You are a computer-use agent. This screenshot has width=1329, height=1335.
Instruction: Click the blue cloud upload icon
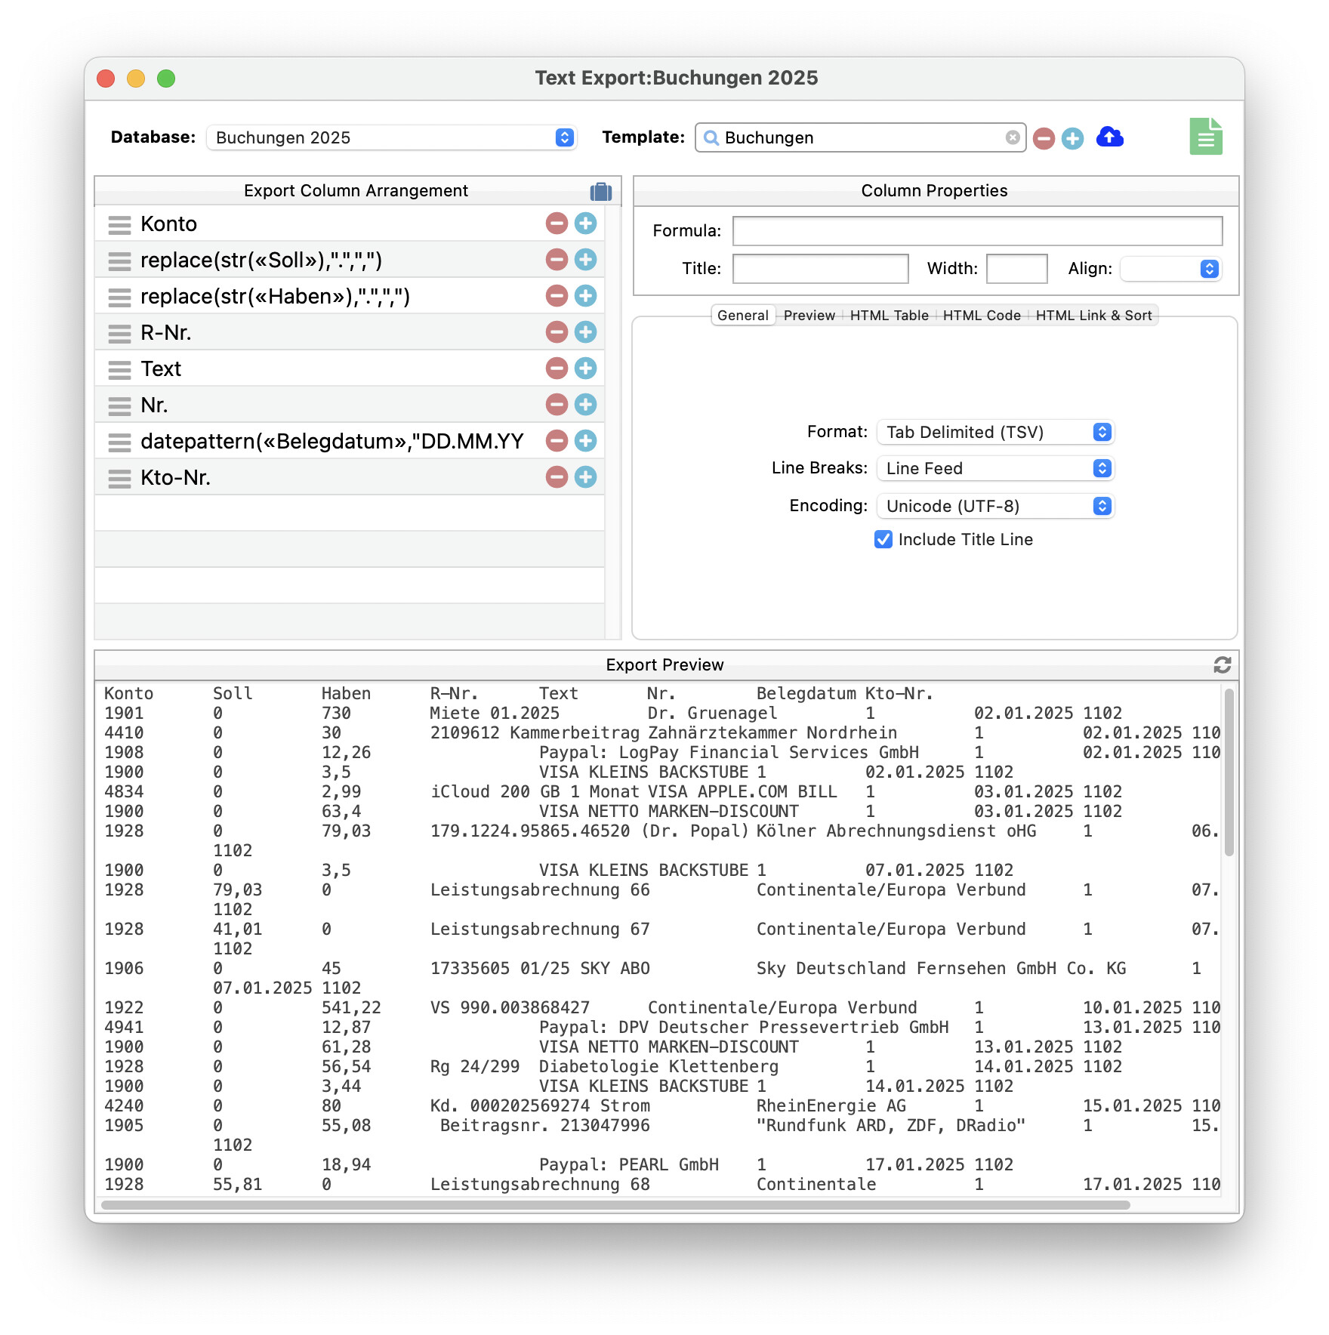click(1109, 137)
